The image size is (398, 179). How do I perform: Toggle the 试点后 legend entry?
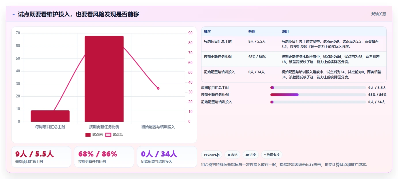tap(114, 135)
